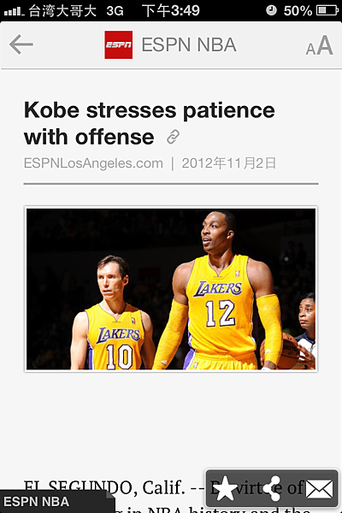Open the Lakers players photo
Image resolution: width=342 pixels, height=513 pixels.
tap(171, 289)
